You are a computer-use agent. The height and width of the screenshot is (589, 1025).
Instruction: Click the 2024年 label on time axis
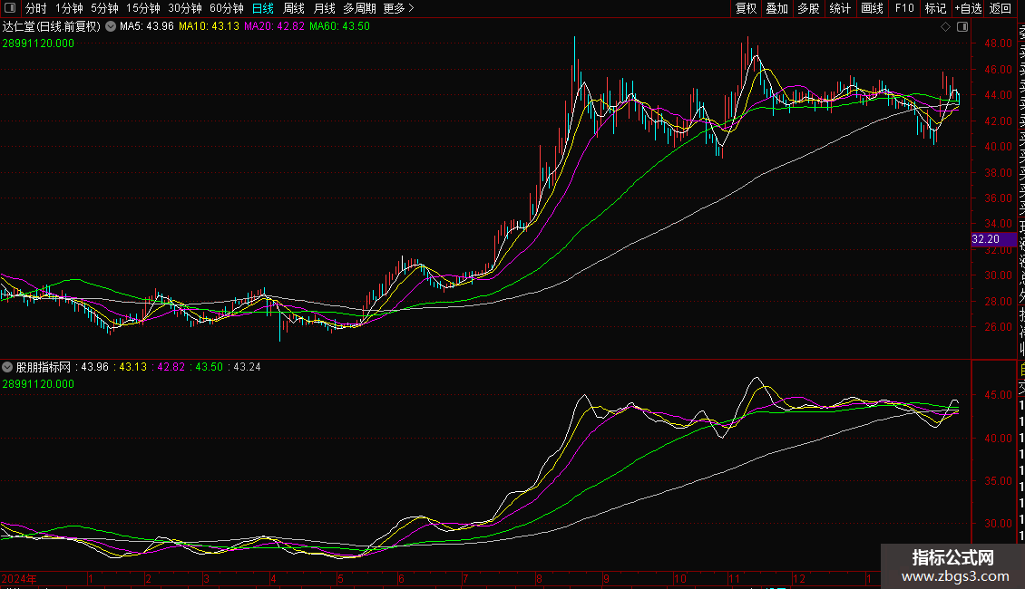pos(19,578)
